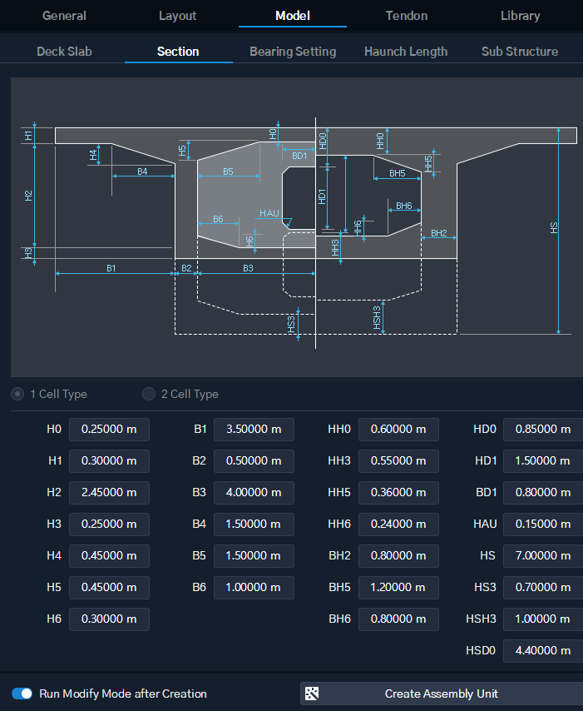Viewport: 583px width, 711px height.
Task: Edit the H1 value field
Action: coord(109,461)
